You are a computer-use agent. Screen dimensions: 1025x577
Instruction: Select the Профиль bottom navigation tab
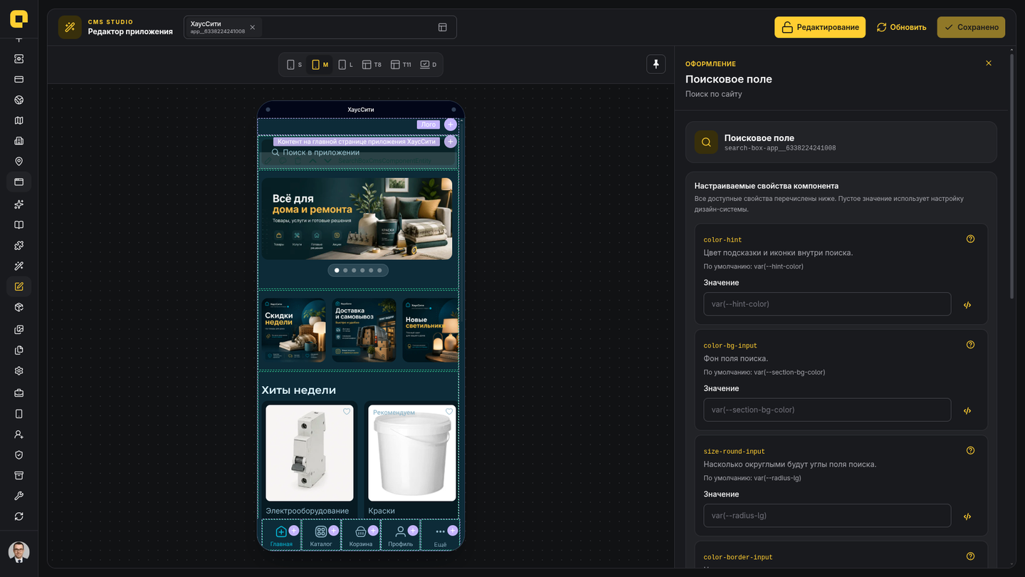tap(401, 536)
